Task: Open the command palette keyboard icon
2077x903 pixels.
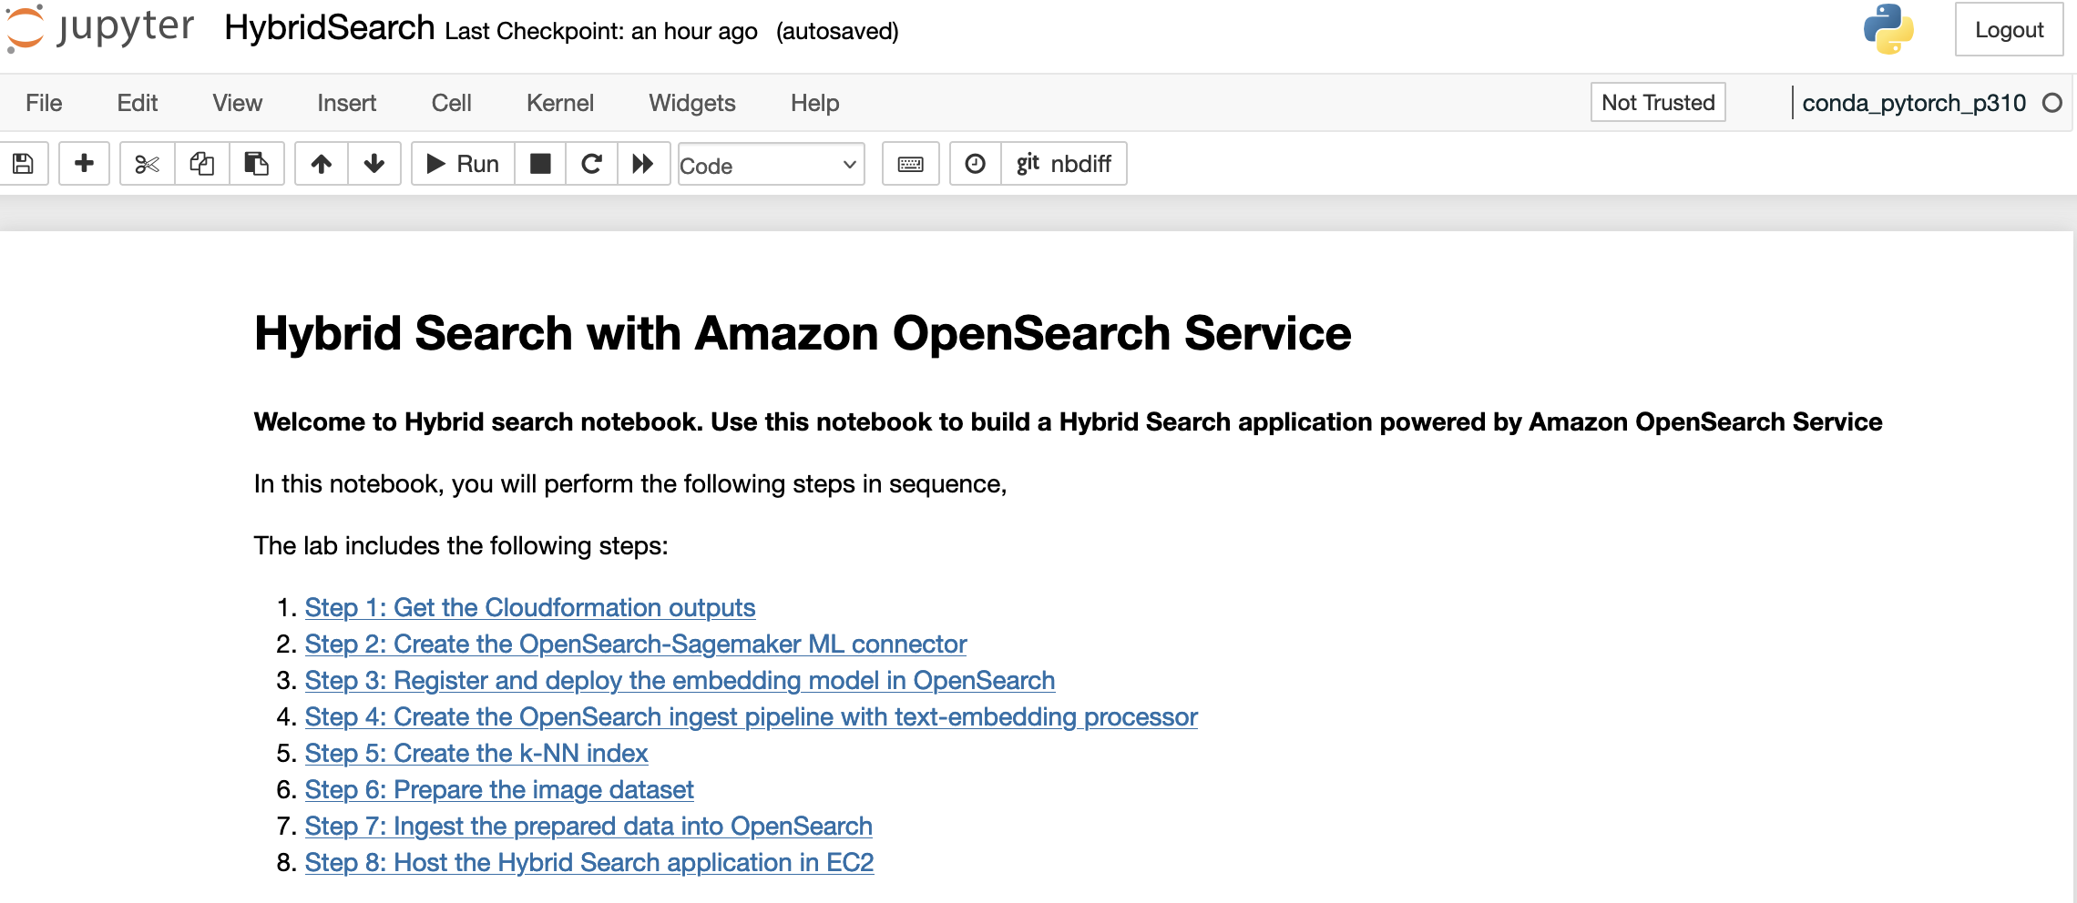Action: 909,164
